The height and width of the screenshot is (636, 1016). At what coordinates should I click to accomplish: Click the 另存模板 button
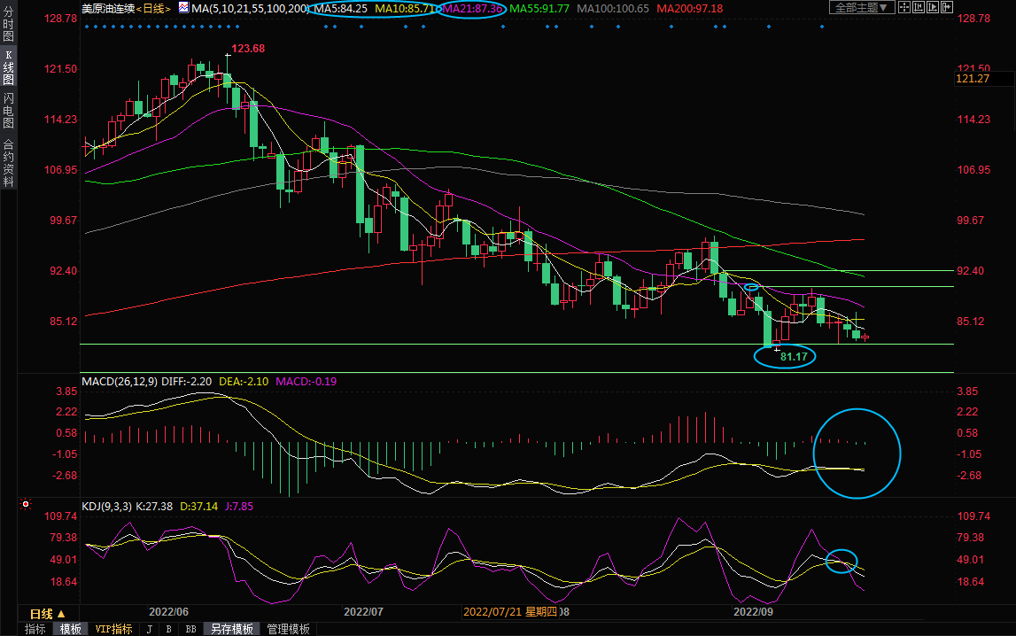click(232, 629)
